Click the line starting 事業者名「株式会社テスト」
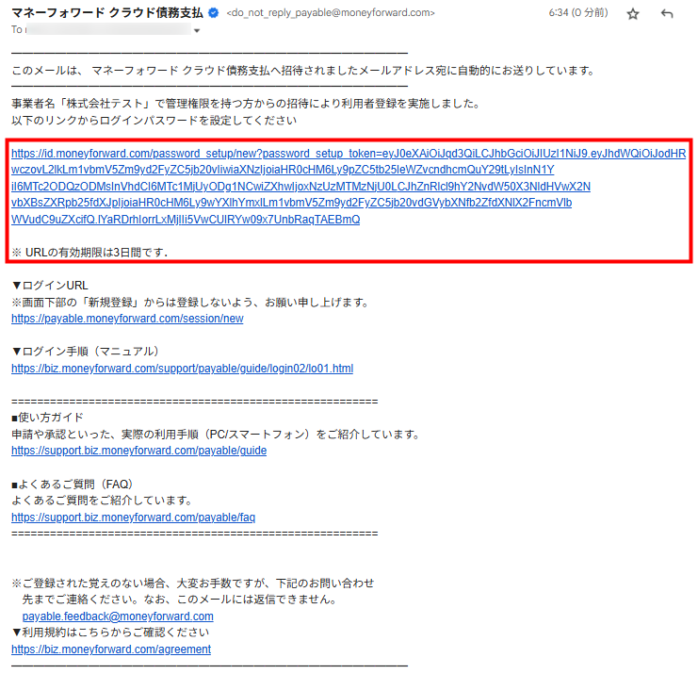698x674 pixels. [x=247, y=104]
